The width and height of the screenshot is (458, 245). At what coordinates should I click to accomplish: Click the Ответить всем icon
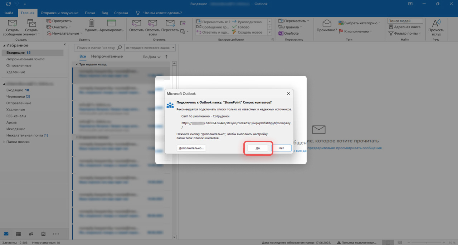pyautogui.click(x=153, y=24)
